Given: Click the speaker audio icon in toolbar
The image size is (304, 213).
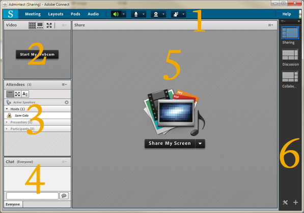Looking at the screenshot, I should click(116, 14).
